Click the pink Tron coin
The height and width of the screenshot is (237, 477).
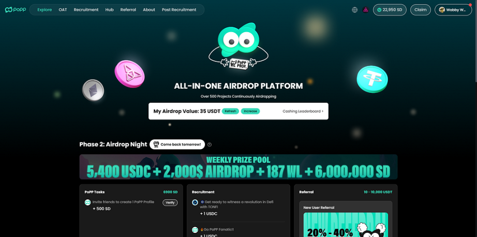tap(129, 74)
